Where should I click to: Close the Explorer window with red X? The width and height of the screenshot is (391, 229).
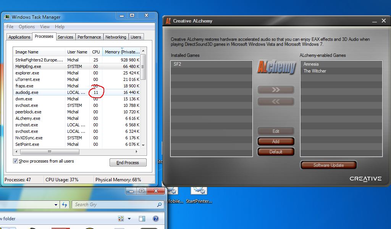click(156, 191)
